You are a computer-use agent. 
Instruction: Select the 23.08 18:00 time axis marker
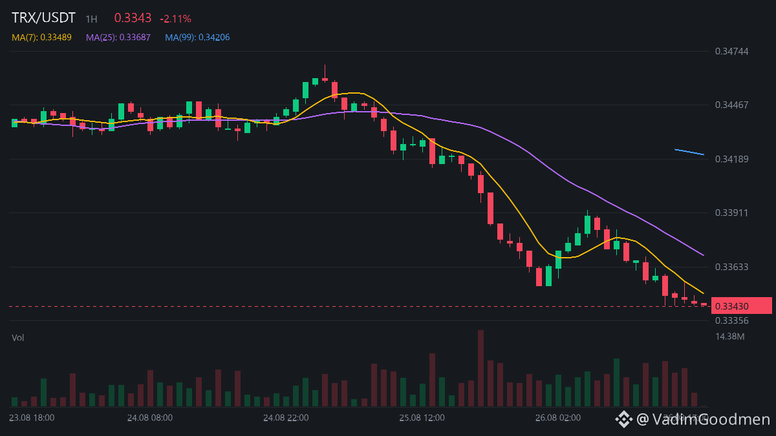coord(32,418)
